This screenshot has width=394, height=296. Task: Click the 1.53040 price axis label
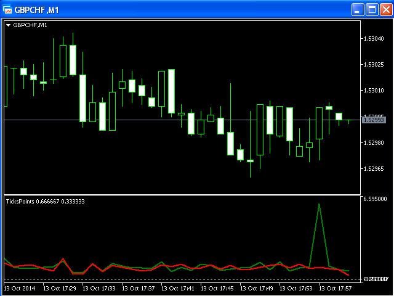pyautogui.click(x=374, y=39)
